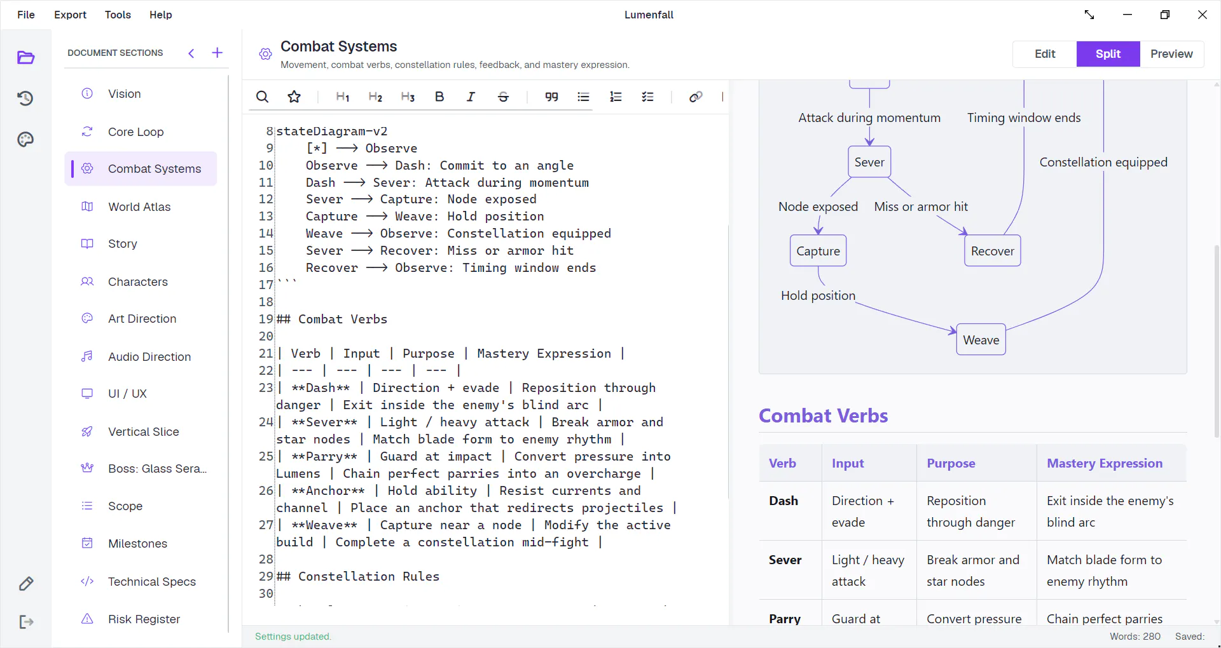Open the search tool in editor toolbar
This screenshot has height=648, width=1221.
click(x=262, y=97)
